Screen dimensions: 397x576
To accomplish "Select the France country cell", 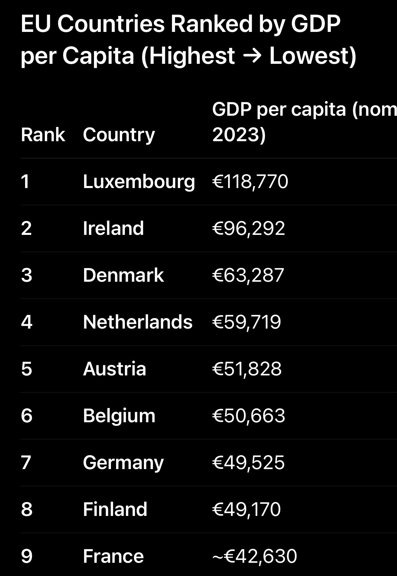I will click(x=113, y=556).
